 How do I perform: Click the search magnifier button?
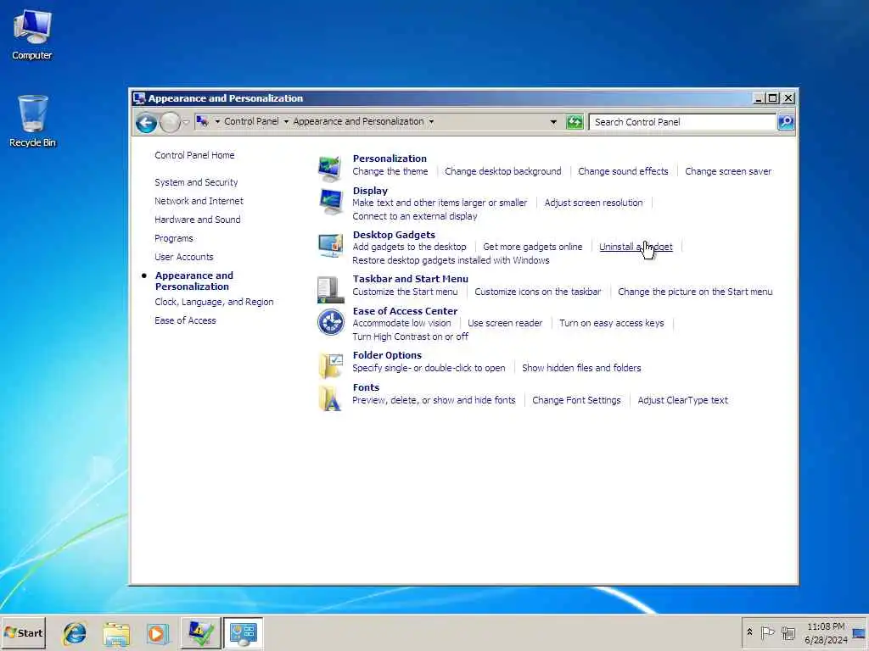click(x=786, y=122)
